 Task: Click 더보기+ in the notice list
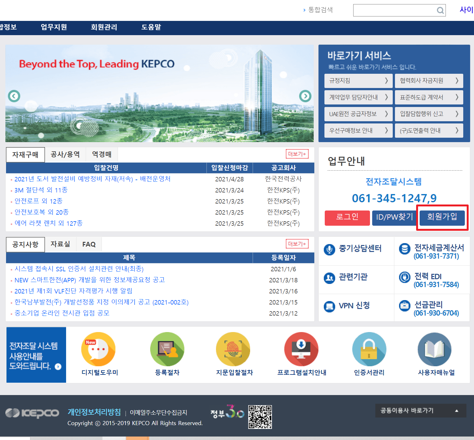[297, 244]
